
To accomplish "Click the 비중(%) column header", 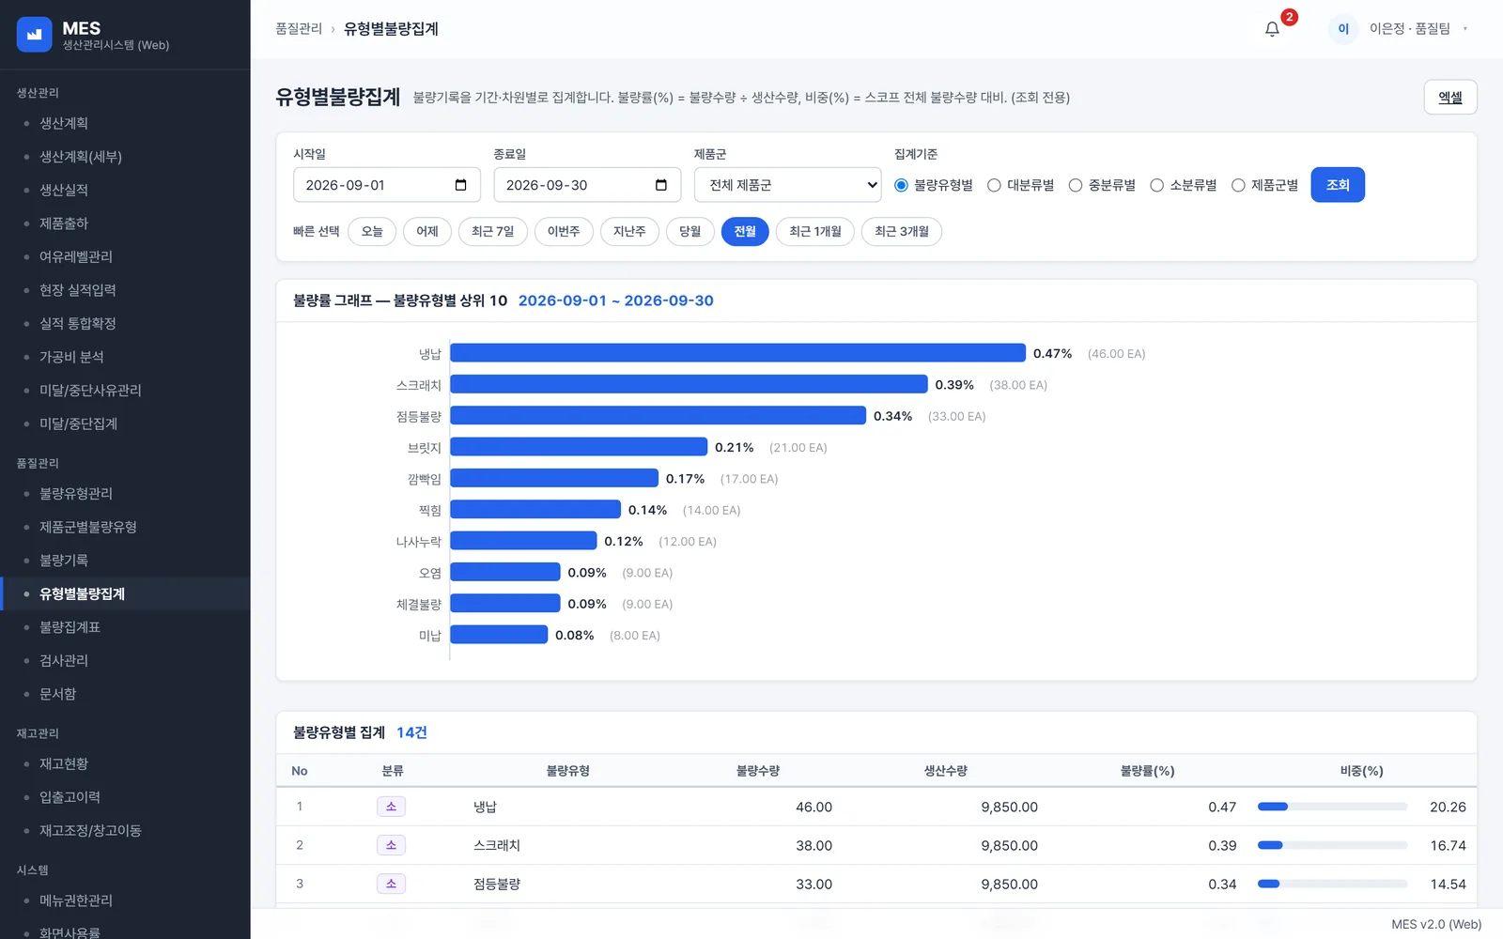I will pos(1361,771).
